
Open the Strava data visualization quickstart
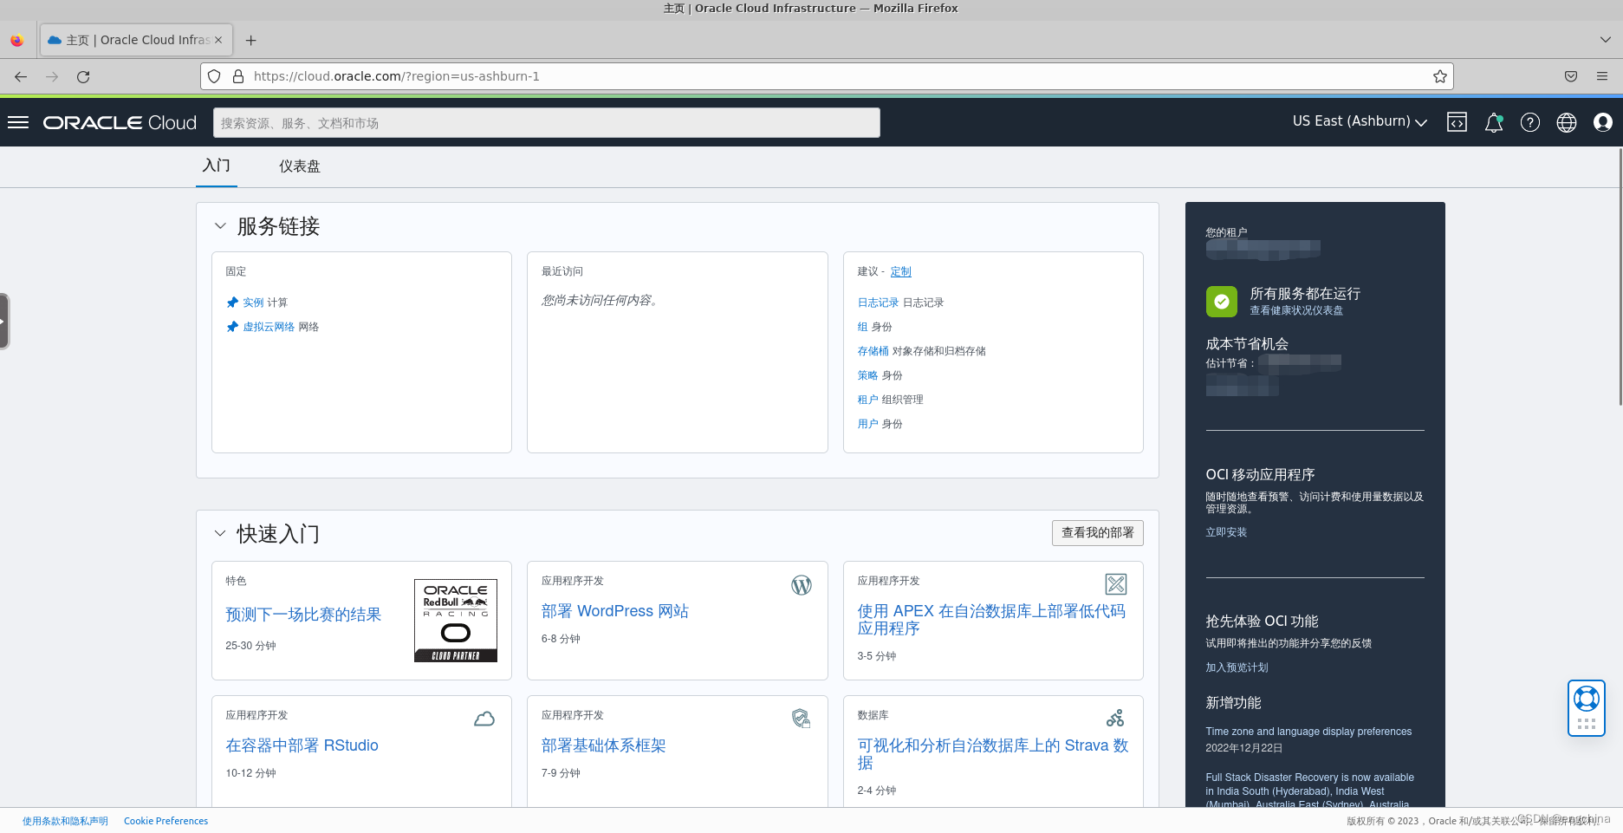993,754
